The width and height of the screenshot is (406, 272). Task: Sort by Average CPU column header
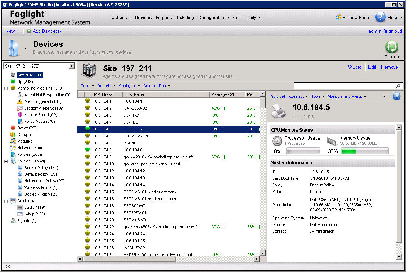pos(227,94)
